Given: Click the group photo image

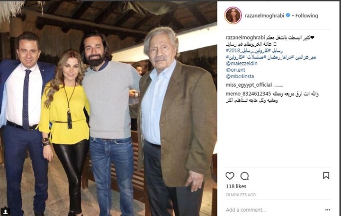Looking at the screenshot, I should [x=108, y=108].
